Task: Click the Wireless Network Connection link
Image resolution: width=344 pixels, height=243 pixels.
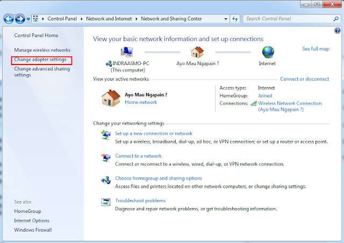Action: pos(290,103)
